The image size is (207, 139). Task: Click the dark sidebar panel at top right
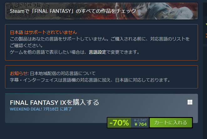coord(205,9)
